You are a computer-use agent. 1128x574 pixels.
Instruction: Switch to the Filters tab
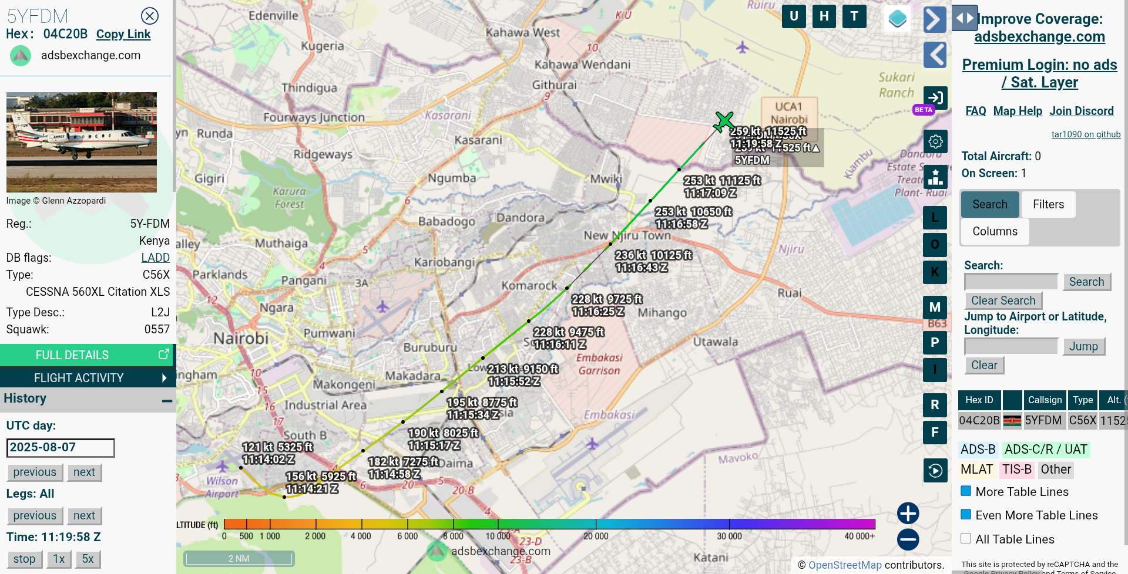1049,204
